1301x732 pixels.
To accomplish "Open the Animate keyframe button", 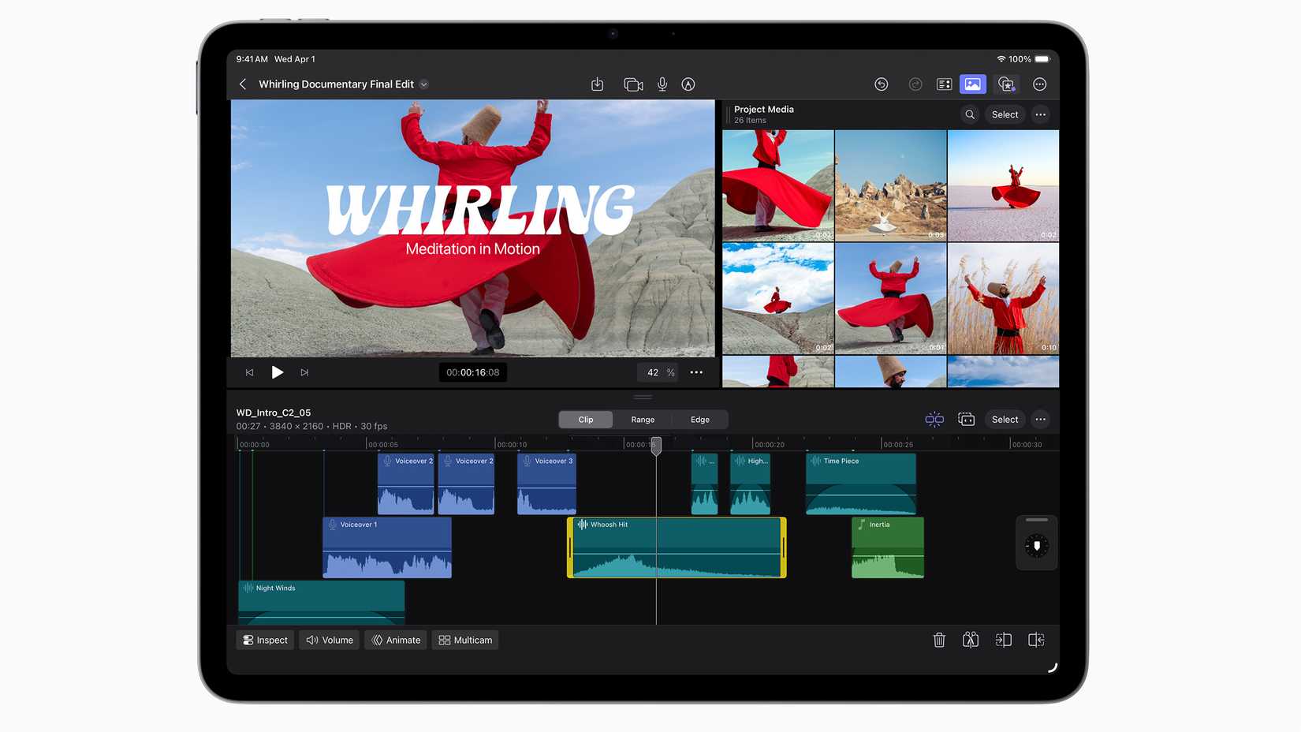I will point(396,640).
